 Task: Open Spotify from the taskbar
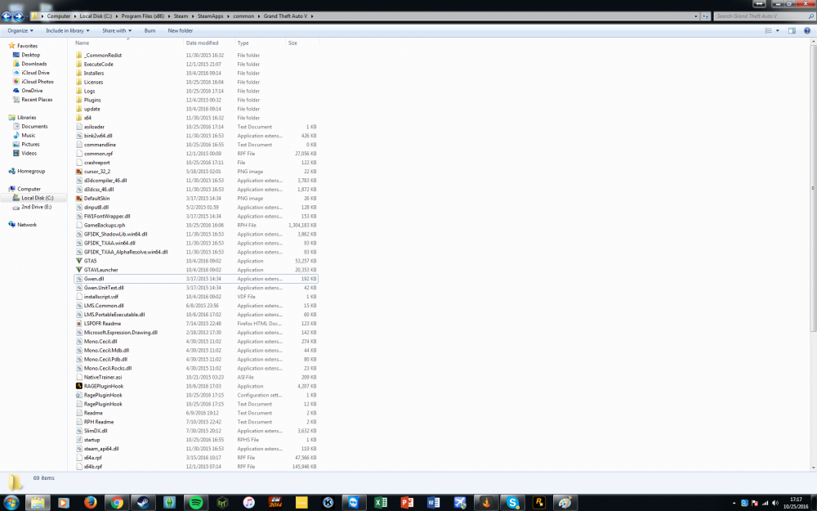(196, 503)
